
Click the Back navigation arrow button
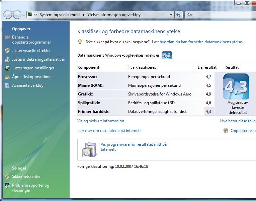tap(8, 15)
